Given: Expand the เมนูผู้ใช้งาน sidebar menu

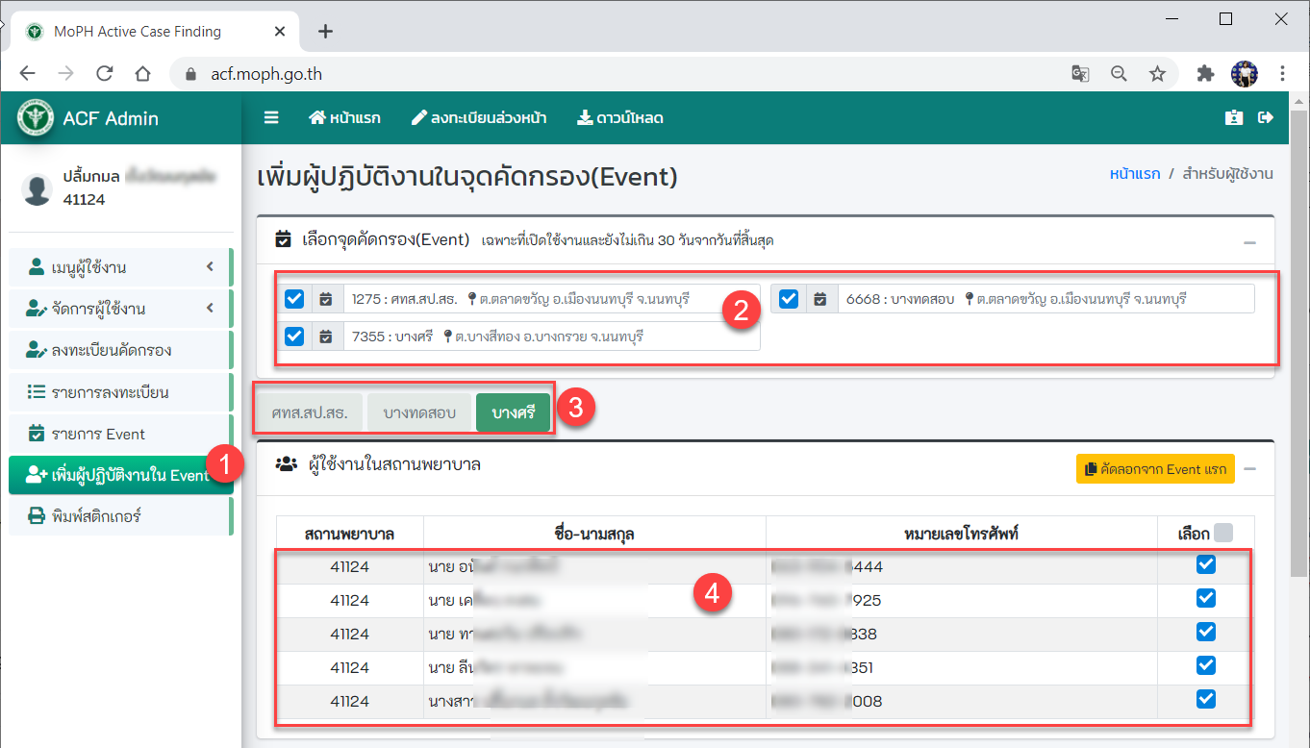Looking at the screenshot, I should tap(120, 267).
